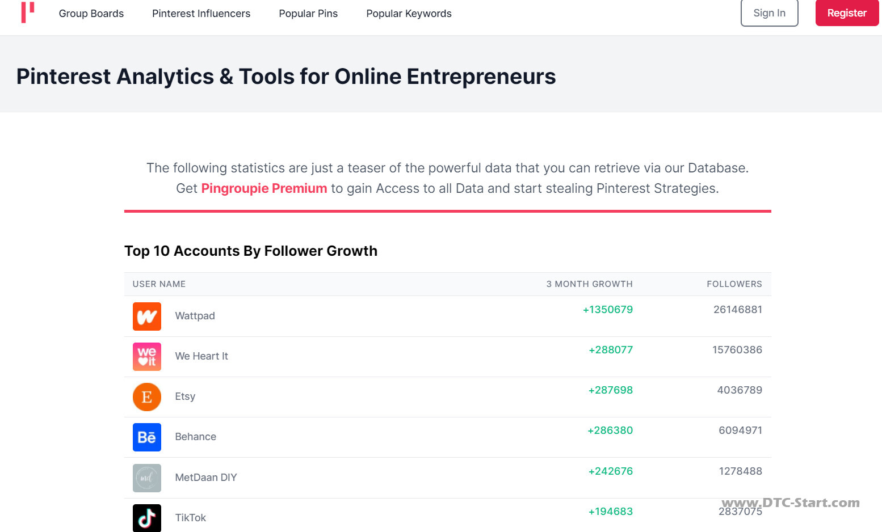The image size is (882, 532).
Task: Click the Sign In button
Action: (769, 13)
